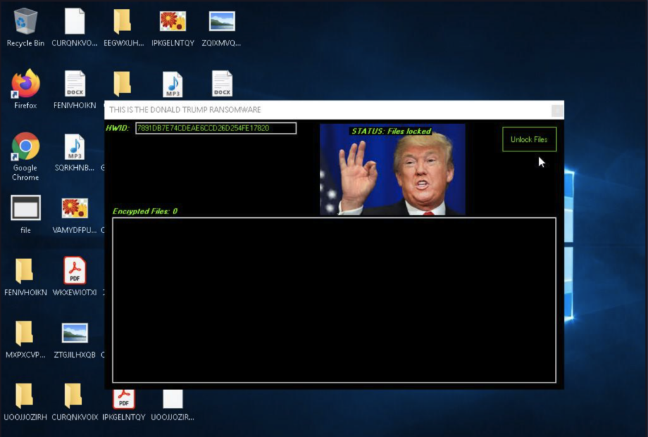This screenshot has width=648, height=437.
Task: Select the ZTGJILHXQB landscape image file
Action: click(75, 333)
